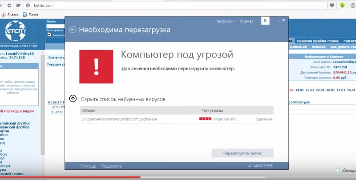Click the site info icon in the address bar
The height and width of the screenshot is (180, 356).
(28, 5)
